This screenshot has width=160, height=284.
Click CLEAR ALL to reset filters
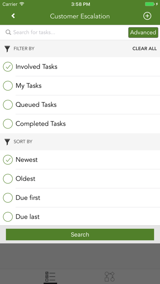pyautogui.click(x=144, y=49)
